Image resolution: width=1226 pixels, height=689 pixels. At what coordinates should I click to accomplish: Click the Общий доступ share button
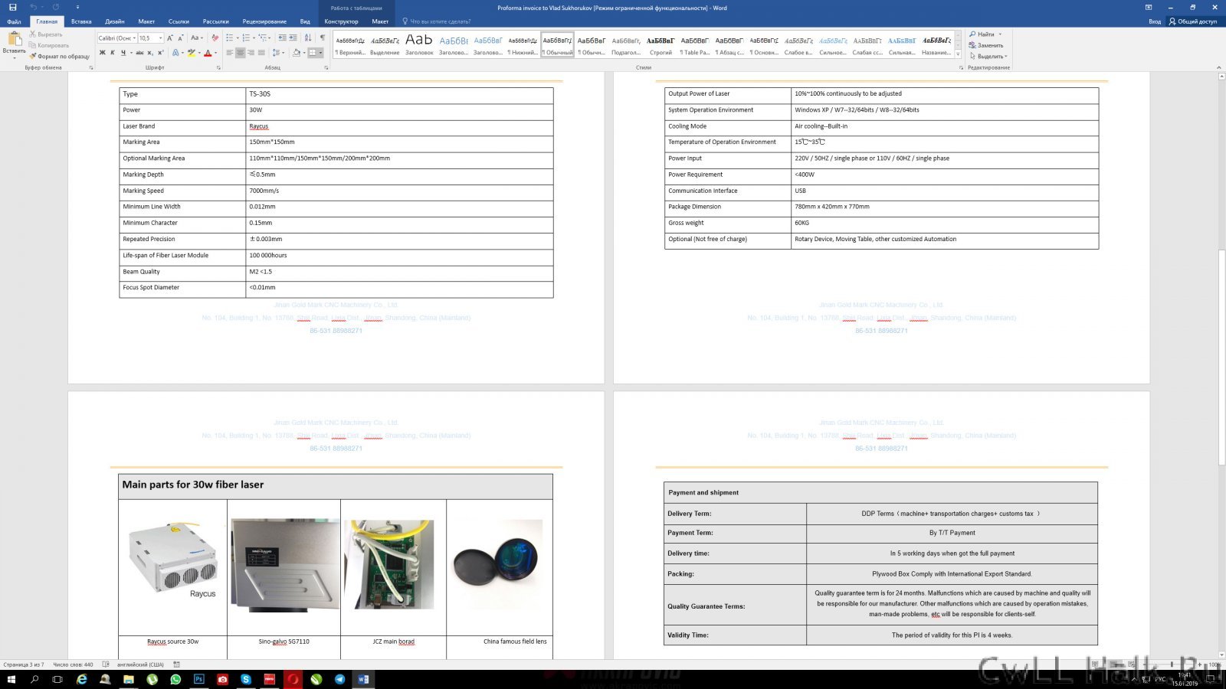click(x=1193, y=21)
